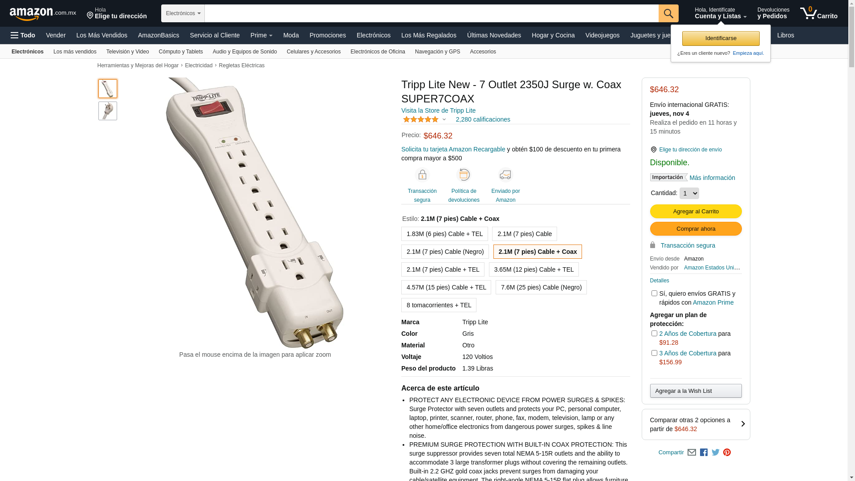855x481 pixels.
Task: Check the 2 Años de Cobertura box
Action: 654,334
